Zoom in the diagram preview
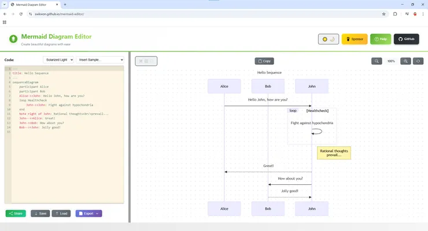The height and width of the screenshot is (231, 428). (x=405, y=61)
